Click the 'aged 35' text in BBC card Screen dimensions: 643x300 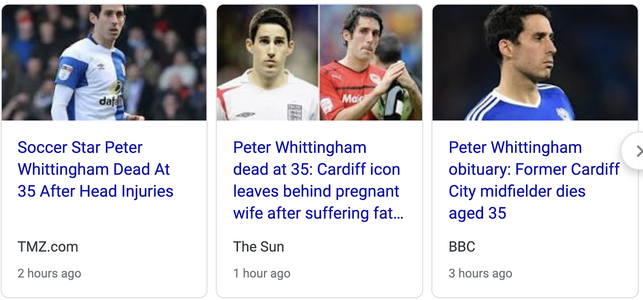(x=477, y=213)
